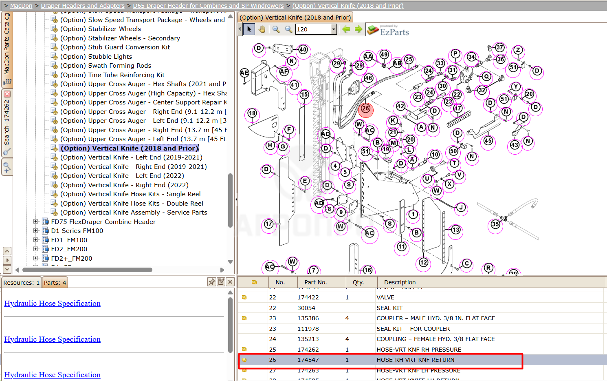Screen dimensions: 607x381
Task: Expand the D1 Series FM100 tree node
Action: (x=36, y=231)
